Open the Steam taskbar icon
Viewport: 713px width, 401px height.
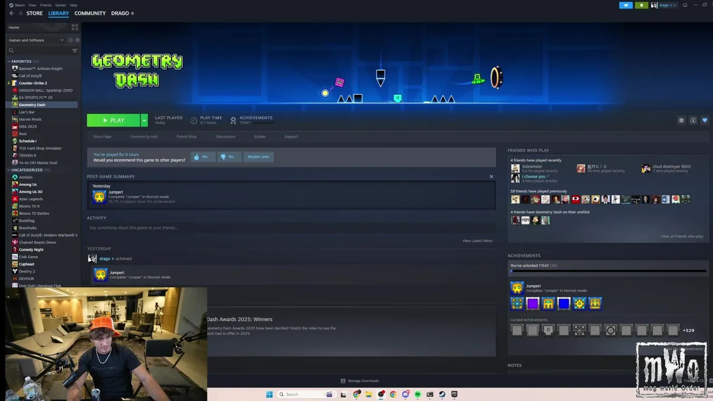pyautogui.click(x=442, y=394)
